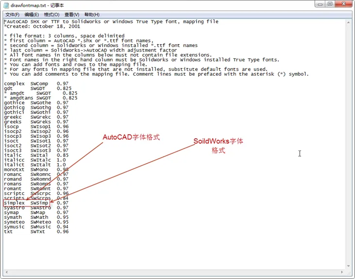Click 'simplex' font name
This screenshot has width=355, height=279.
tap(14, 203)
